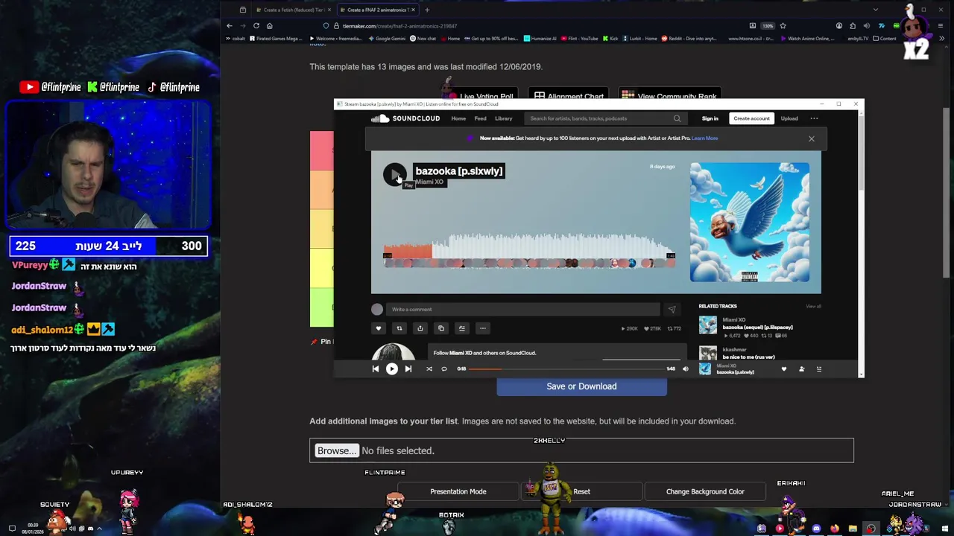Click the Reset button

(x=581, y=491)
